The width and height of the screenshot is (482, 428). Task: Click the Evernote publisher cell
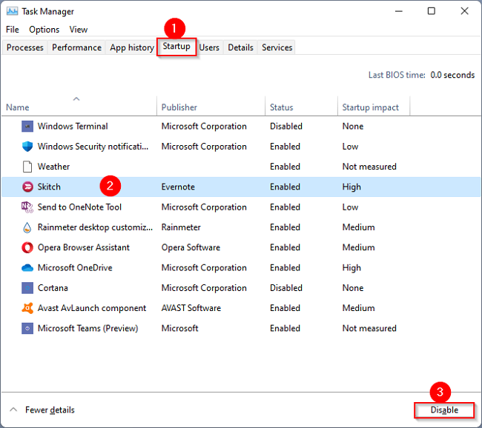click(x=178, y=187)
